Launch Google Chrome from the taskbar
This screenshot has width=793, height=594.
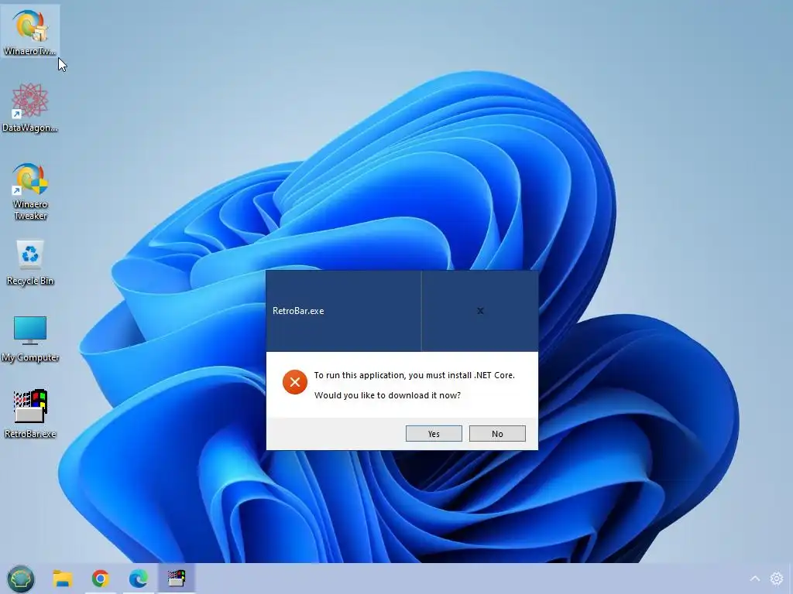click(x=101, y=579)
